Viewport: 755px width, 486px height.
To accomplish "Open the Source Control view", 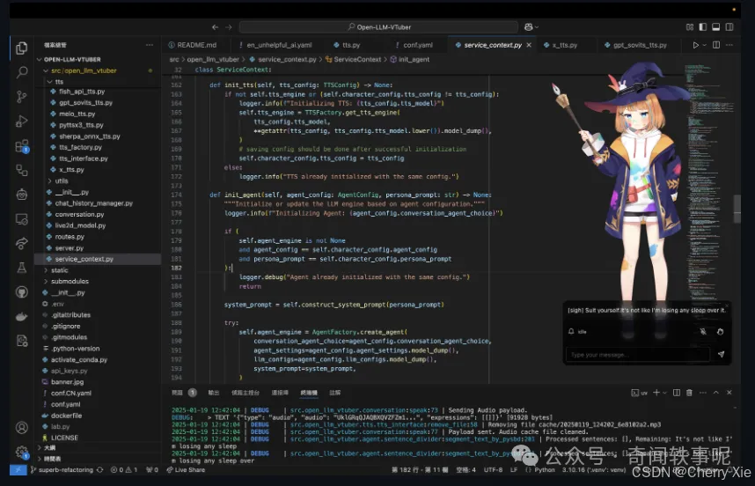I will 22,97.
